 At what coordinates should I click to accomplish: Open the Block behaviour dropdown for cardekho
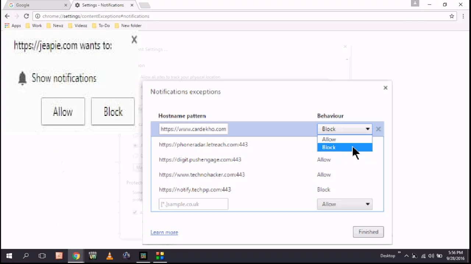(345, 129)
